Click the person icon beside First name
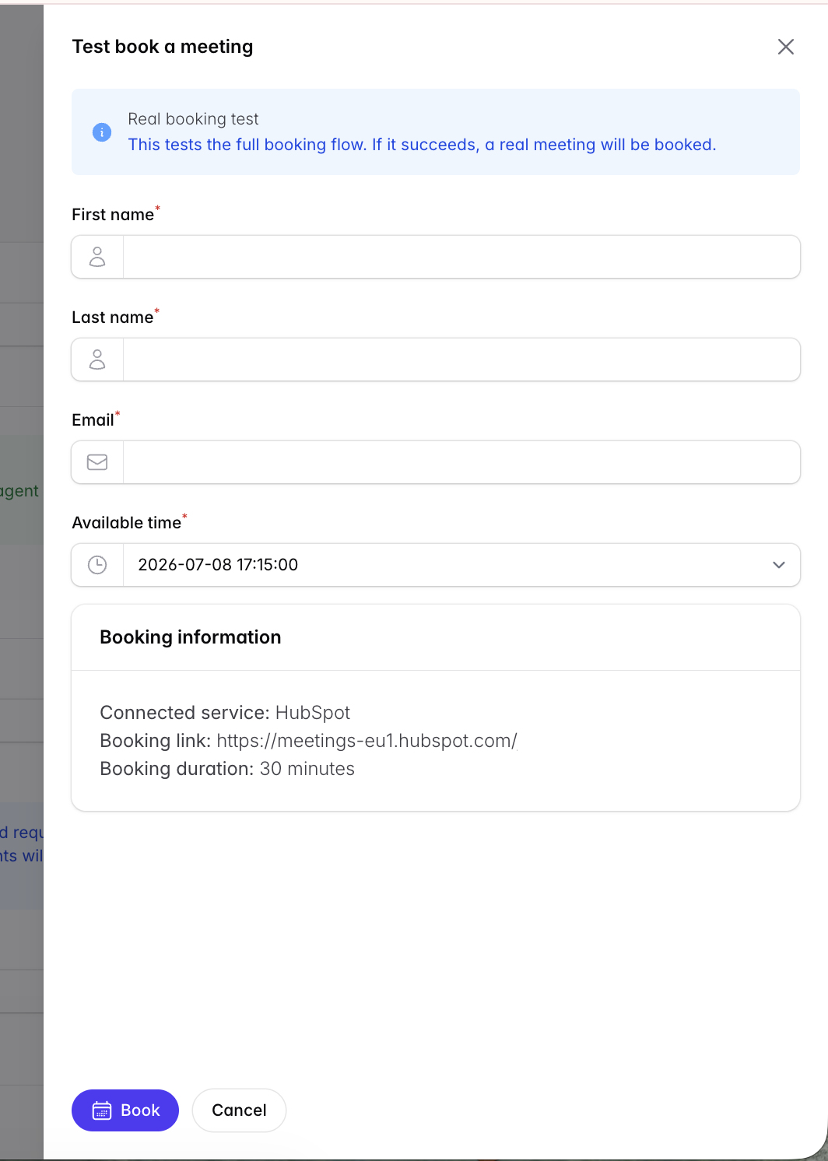The width and height of the screenshot is (828, 1161). (97, 257)
